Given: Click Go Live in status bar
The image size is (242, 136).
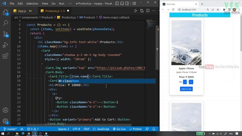Looking at the screenshot, I should point(119,129).
